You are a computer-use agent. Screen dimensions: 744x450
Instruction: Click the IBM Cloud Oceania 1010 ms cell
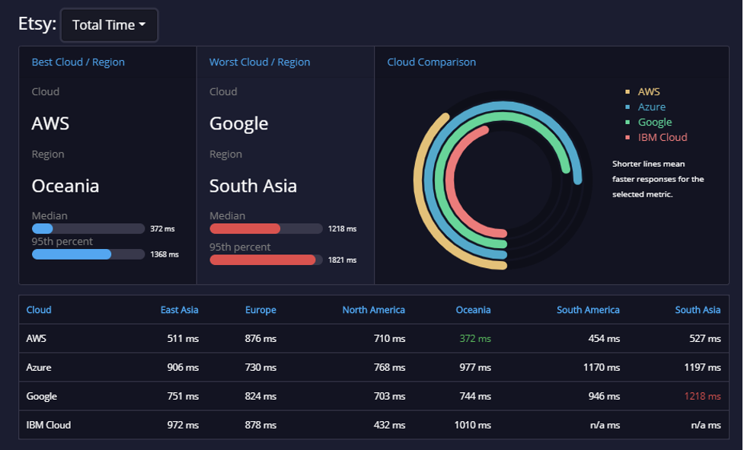pyautogui.click(x=473, y=425)
